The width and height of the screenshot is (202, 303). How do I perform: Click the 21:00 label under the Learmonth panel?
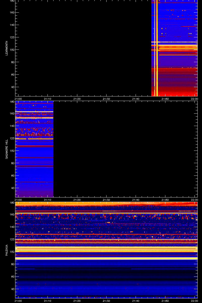[x=18, y=99]
